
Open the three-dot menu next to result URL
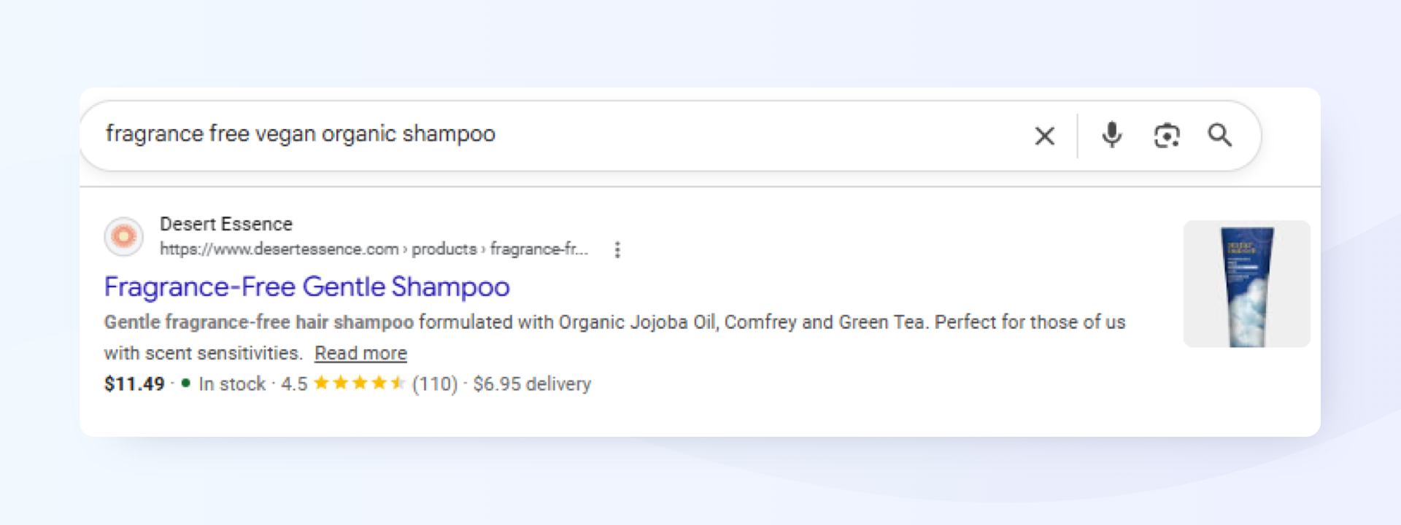coord(617,250)
